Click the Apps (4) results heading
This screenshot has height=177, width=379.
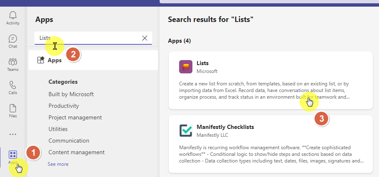pyautogui.click(x=180, y=41)
